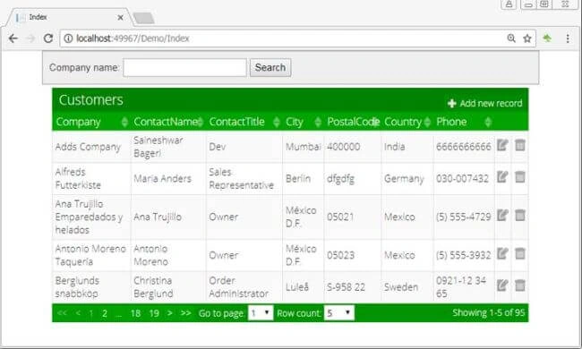Sort by ContactTitle column arrows
This screenshot has width=582, height=349.
(276, 122)
